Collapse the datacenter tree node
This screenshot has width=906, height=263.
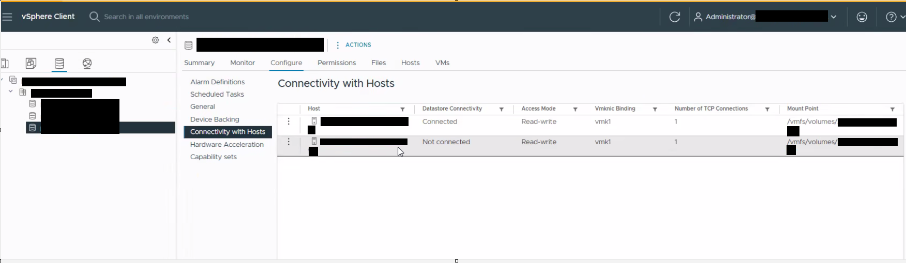click(10, 91)
